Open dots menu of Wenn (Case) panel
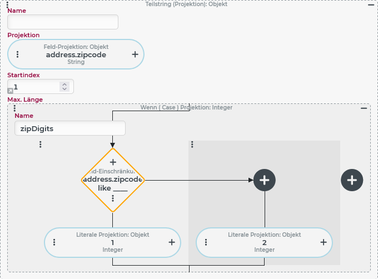The width and height of the screenshot is (378, 279). (x=14, y=108)
